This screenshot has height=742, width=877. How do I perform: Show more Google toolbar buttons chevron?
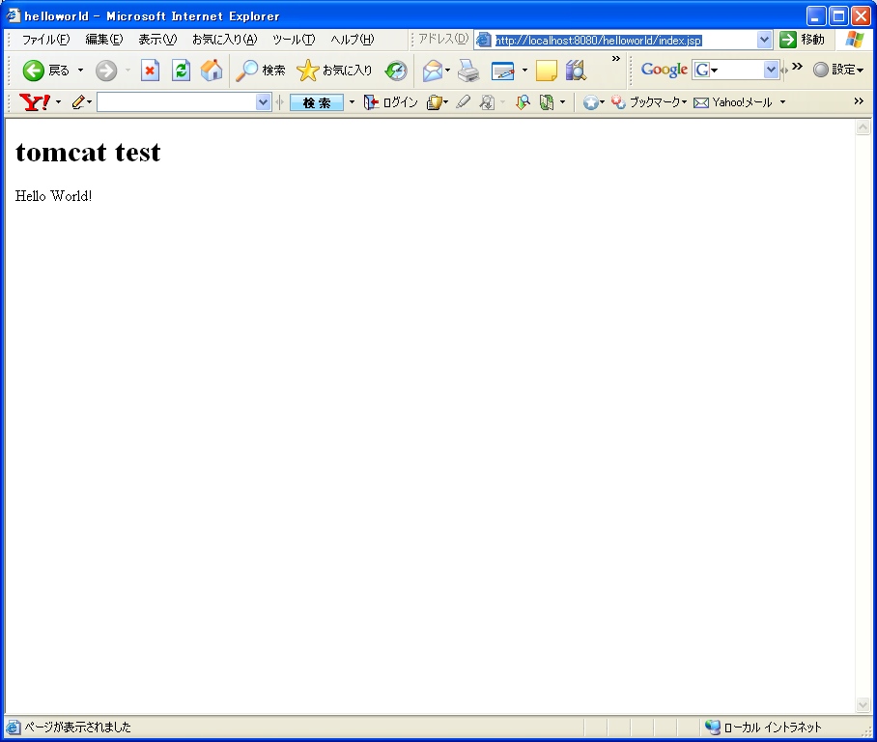[x=797, y=67]
